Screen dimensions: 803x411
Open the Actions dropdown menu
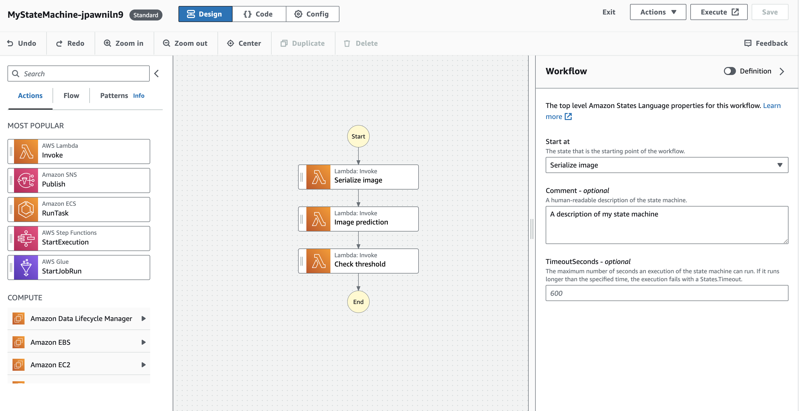tap(658, 12)
